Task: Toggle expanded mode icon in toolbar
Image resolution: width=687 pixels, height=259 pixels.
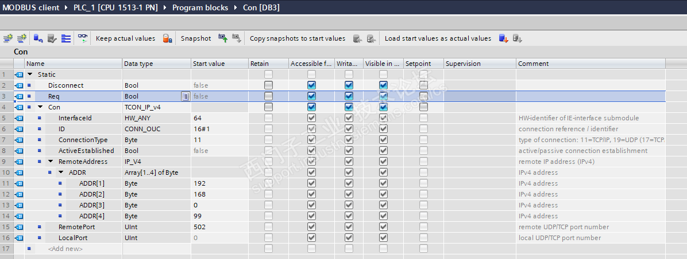Action: (65, 38)
